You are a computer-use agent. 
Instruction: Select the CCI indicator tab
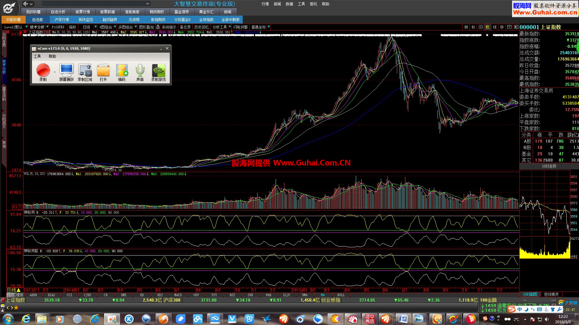coord(69,295)
